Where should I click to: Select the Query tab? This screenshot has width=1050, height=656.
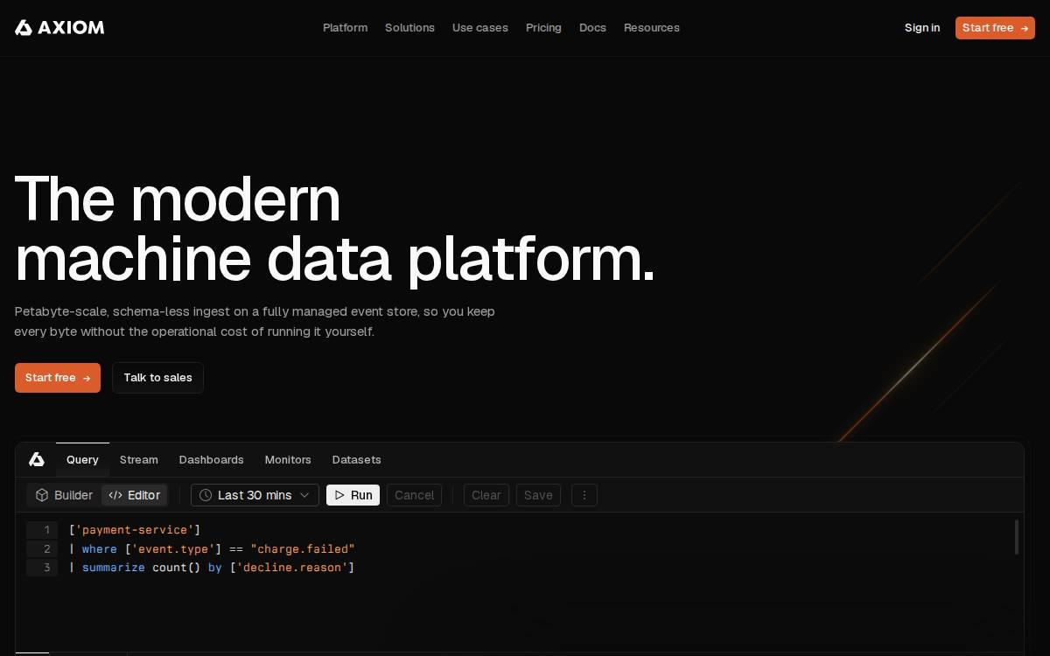[82, 459]
